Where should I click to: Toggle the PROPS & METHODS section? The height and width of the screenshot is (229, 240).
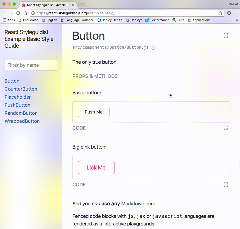click(95, 76)
